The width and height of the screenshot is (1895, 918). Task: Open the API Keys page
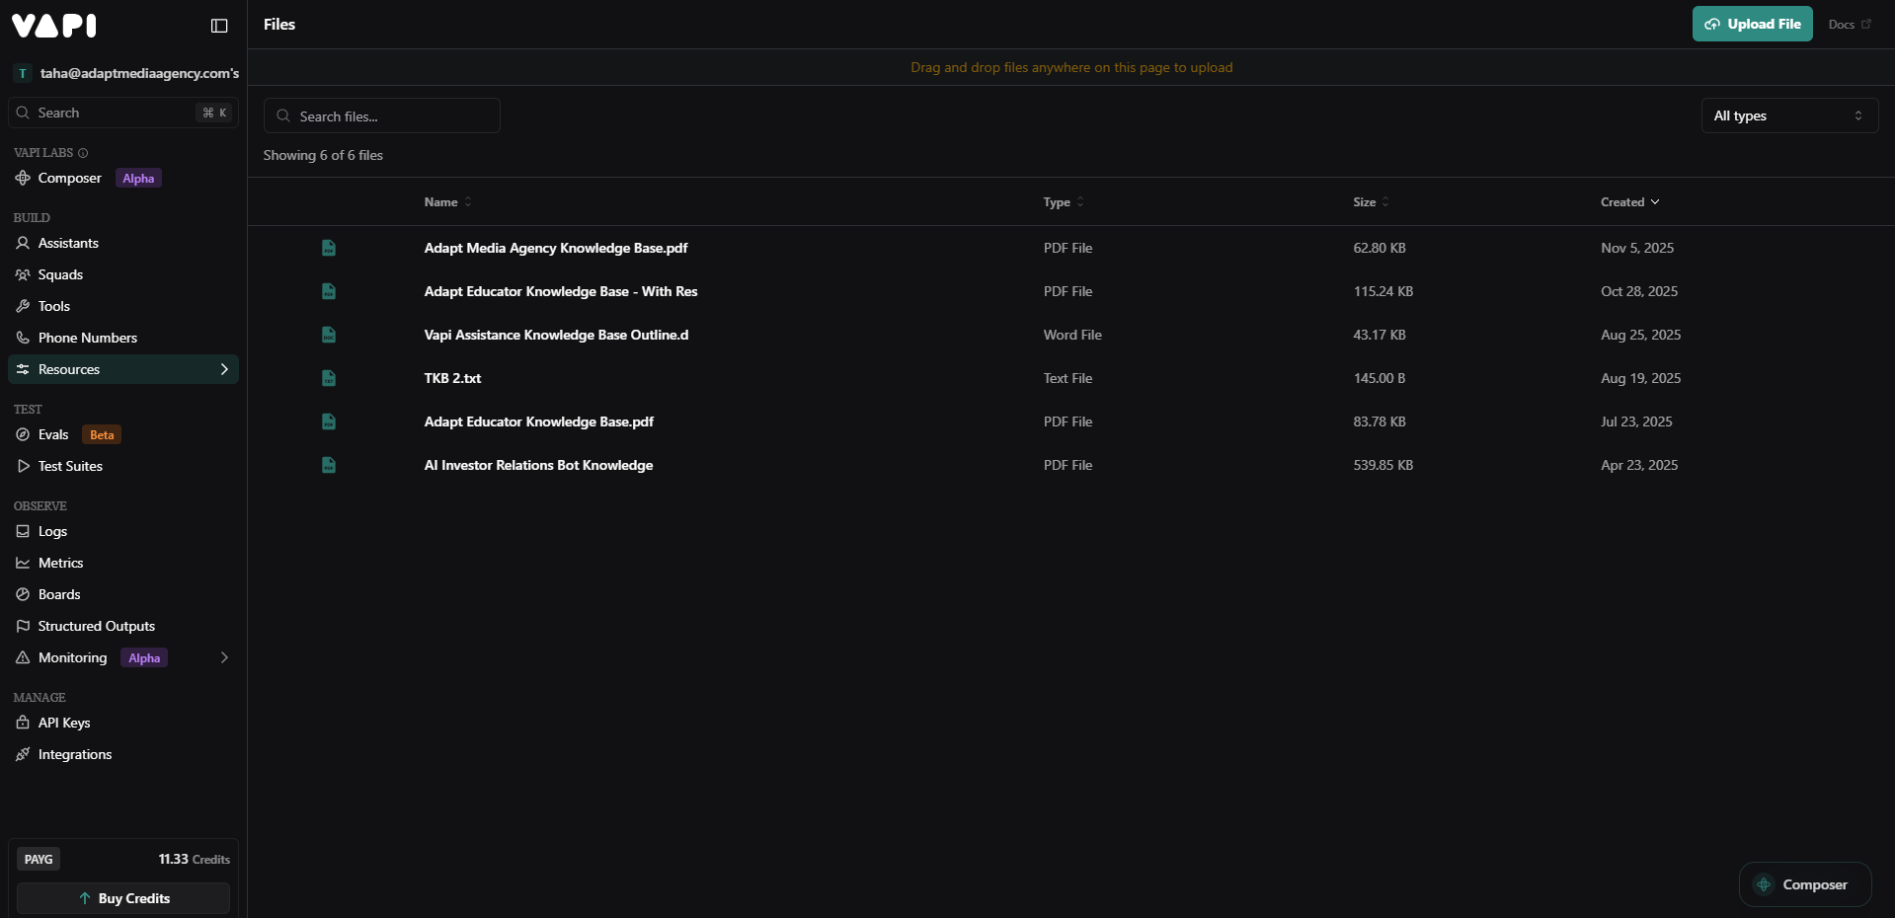(x=123, y=723)
